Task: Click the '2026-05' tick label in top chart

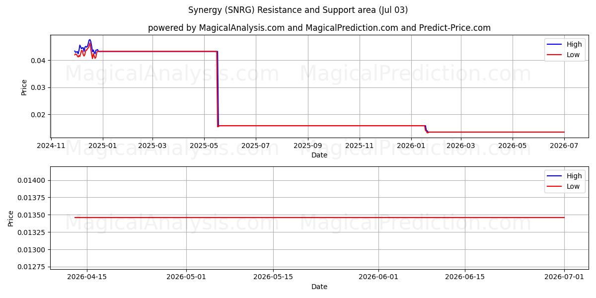Action: pos(512,146)
